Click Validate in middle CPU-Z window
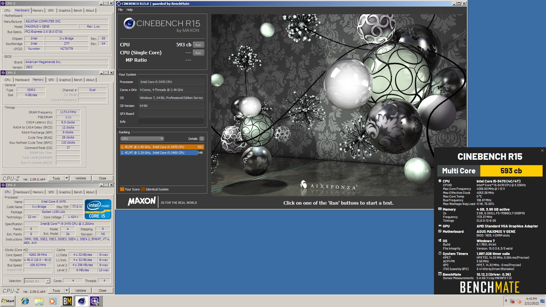Screen dimensions: 546x307 (80, 179)
